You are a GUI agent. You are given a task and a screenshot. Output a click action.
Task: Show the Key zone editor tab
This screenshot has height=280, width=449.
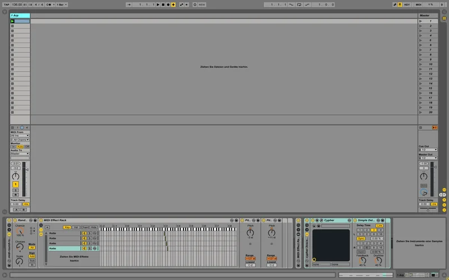click(x=67, y=227)
